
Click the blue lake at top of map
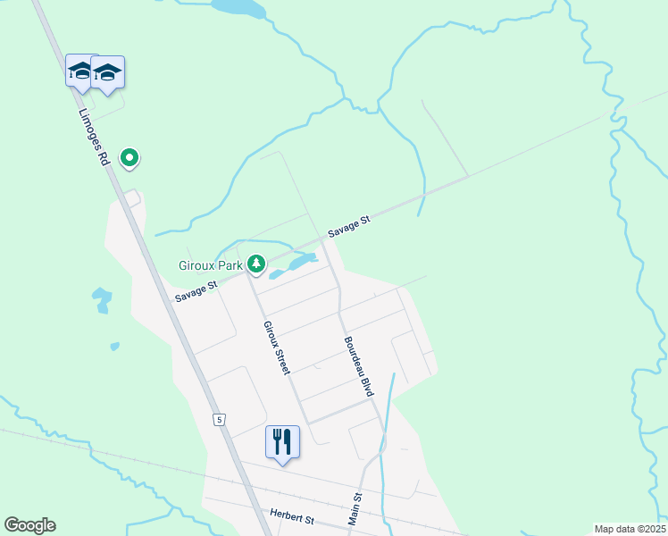click(238, 9)
